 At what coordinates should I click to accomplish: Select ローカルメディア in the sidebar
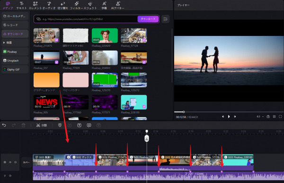(x=15, y=16)
